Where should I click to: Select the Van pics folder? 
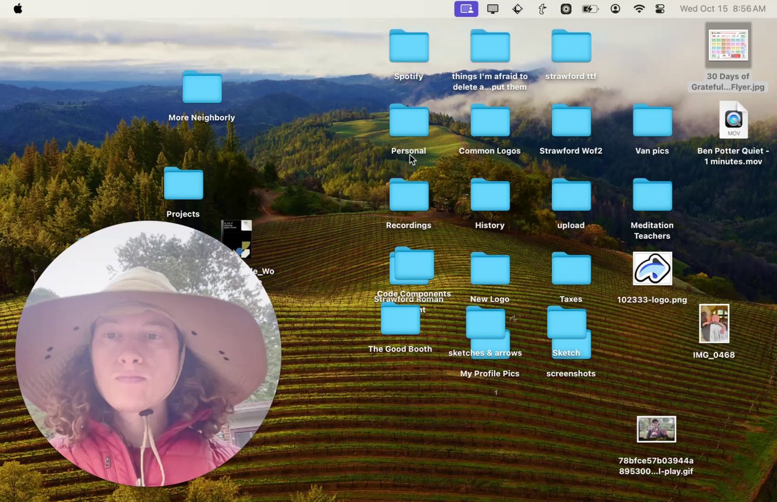[652, 120]
